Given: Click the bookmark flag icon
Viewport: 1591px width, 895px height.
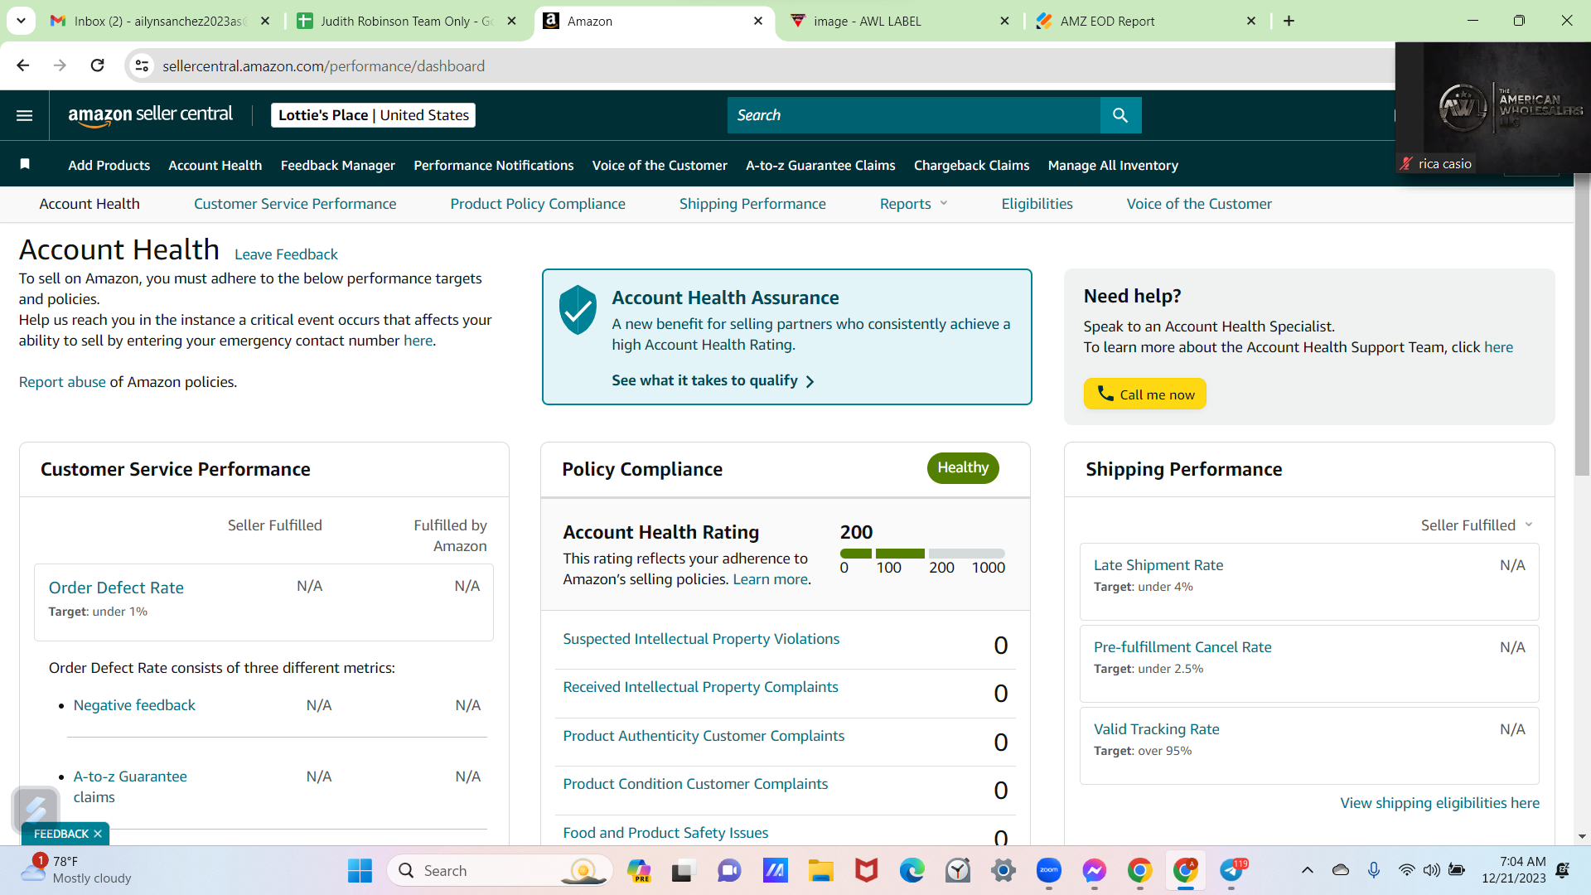Looking at the screenshot, I should pyautogui.click(x=25, y=164).
